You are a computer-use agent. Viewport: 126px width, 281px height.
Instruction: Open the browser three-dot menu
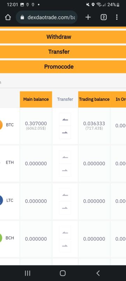pyautogui.click(x=117, y=17)
